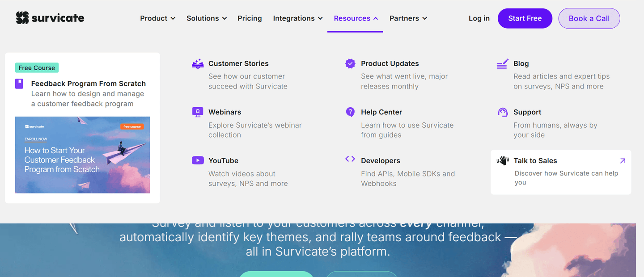Open Feedback Program From Scratch link
This screenshot has width=644, height=277.
89,84
